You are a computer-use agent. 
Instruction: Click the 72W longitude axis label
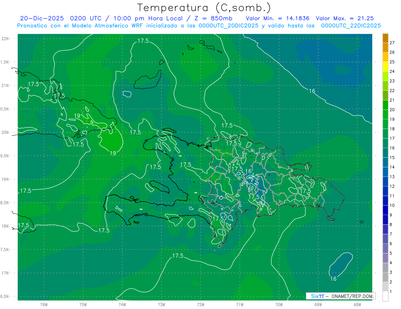pos(200,304)
